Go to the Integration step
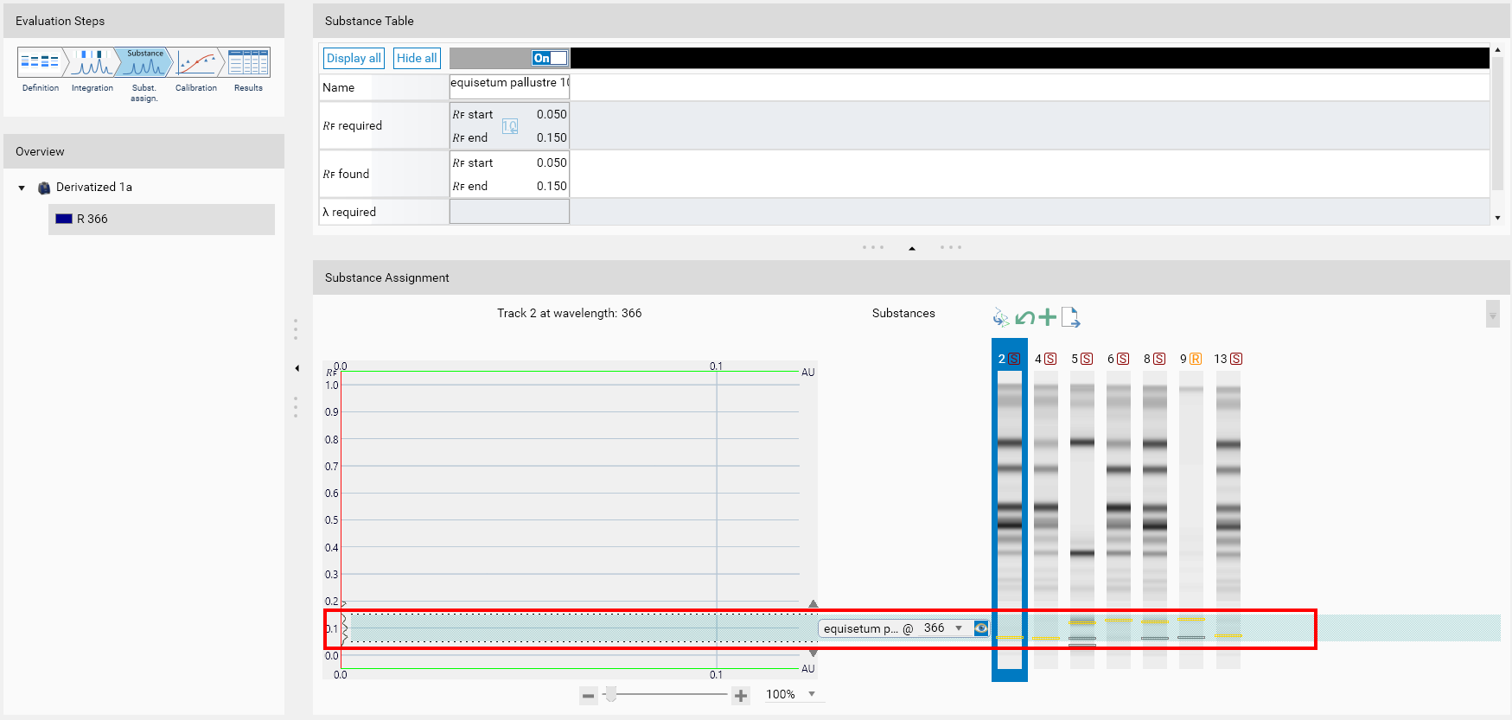Image resolution: width=1512 pixels, height=720 pixels. [92, 62]
